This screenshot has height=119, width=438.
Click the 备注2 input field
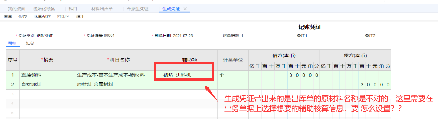394,36
